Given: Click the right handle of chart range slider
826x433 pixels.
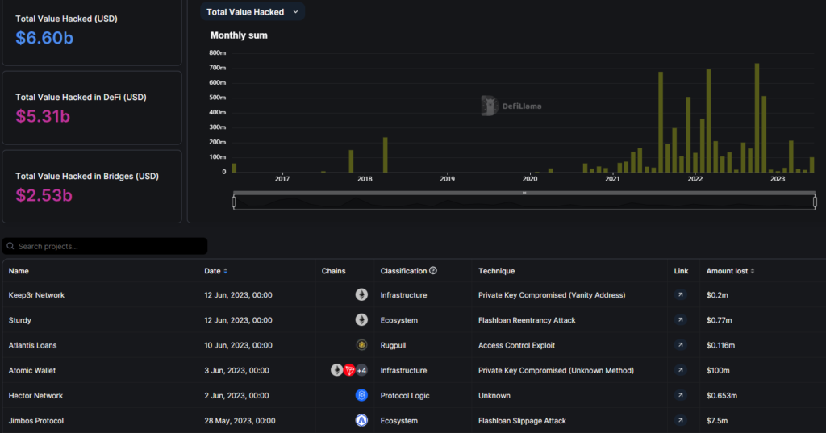Looking at the screenshot, I should coord(815,202).
